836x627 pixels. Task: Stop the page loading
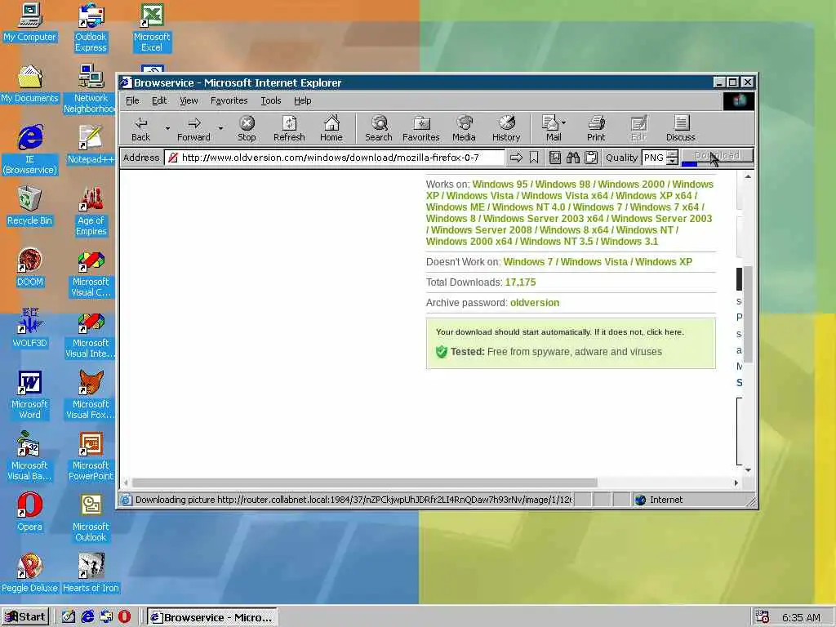247,128
